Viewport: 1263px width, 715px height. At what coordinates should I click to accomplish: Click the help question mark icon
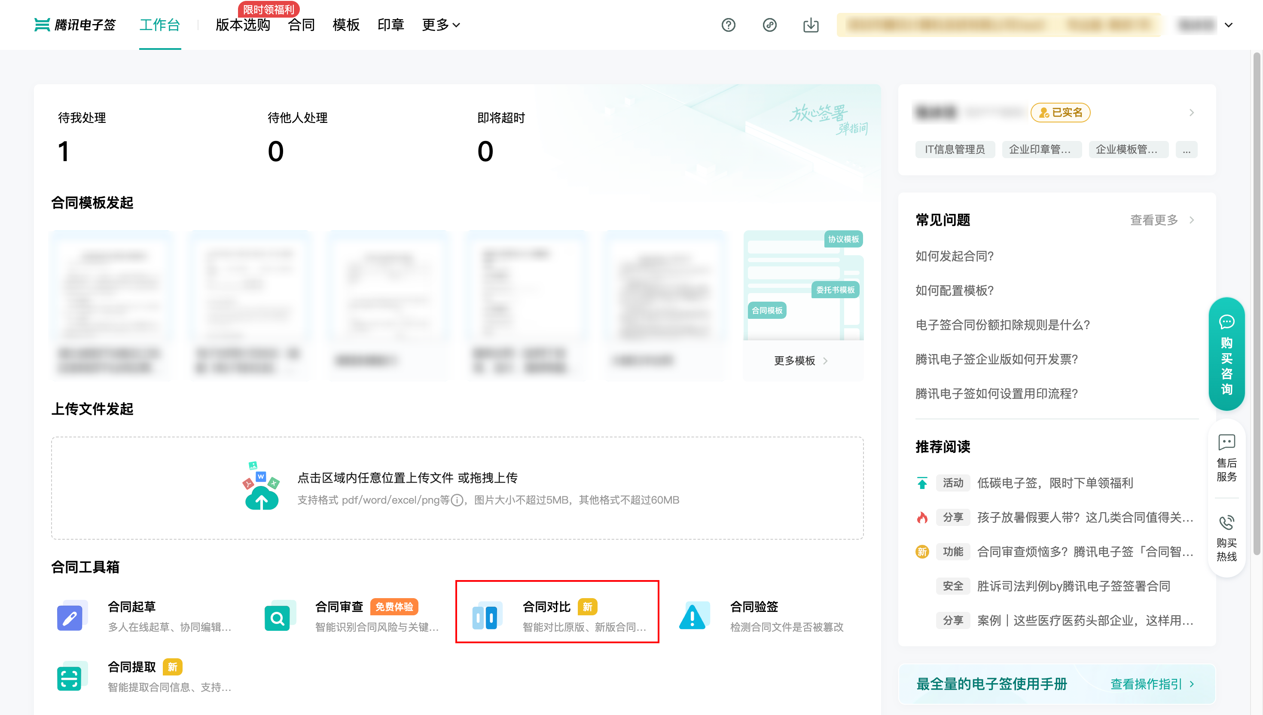click(728, 25)
